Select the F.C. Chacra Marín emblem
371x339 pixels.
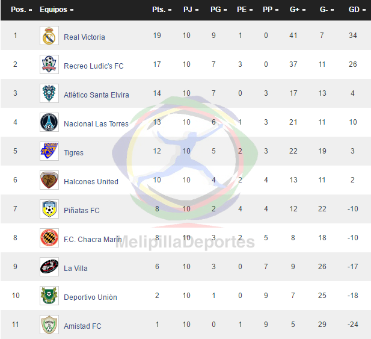(x=49, y=238)
